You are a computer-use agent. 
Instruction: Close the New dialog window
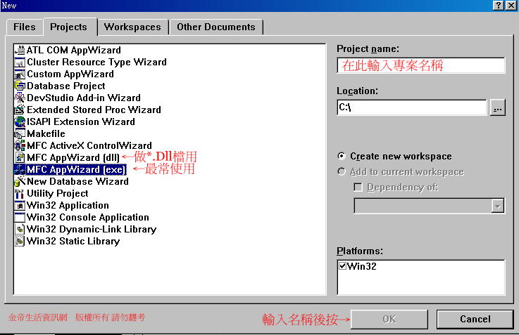pos(511,6)
